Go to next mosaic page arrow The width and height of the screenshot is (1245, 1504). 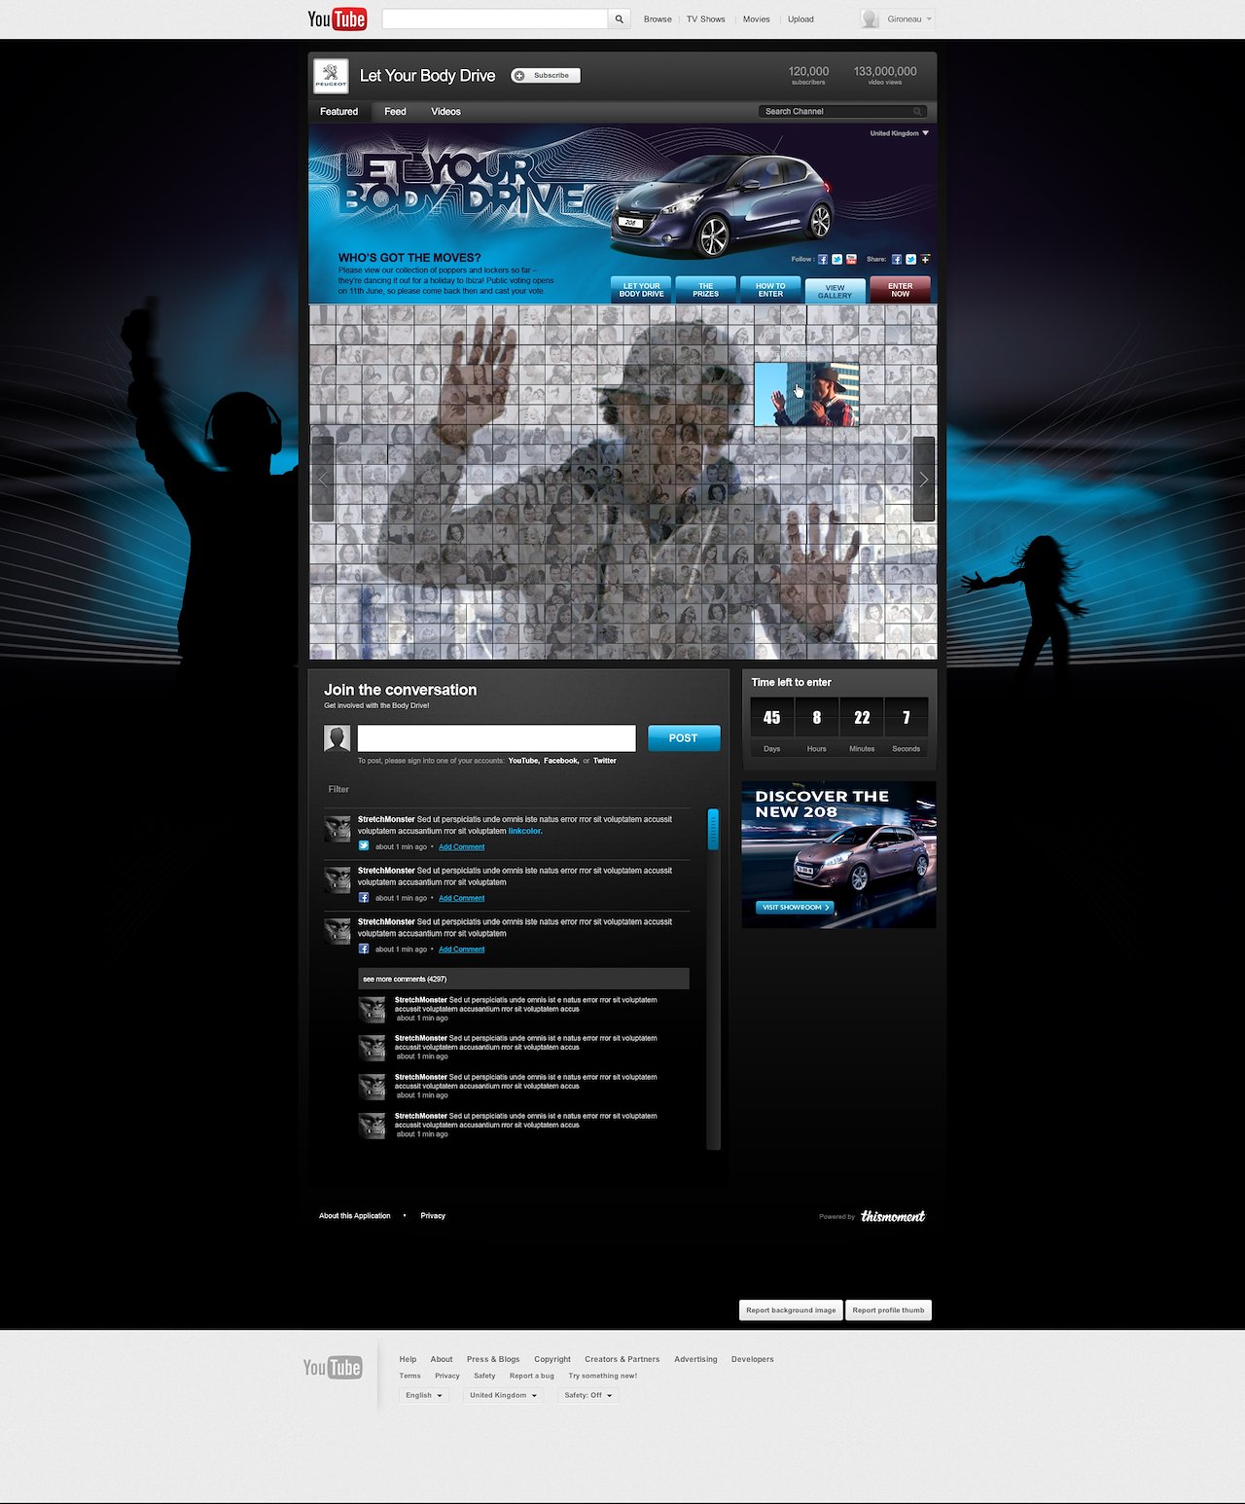click(x=924, y=479)
